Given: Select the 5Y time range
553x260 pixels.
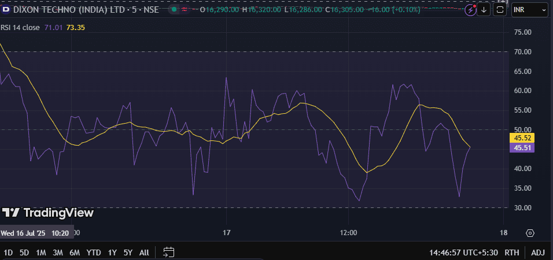Looking at the screenshot, I should click(128, 252).
